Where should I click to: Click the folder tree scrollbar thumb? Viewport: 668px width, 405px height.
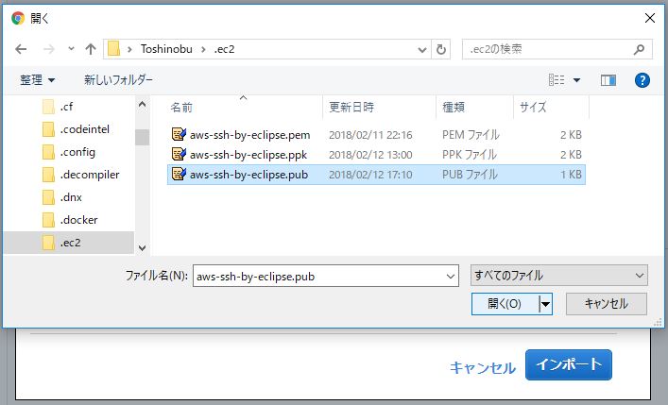142,137
